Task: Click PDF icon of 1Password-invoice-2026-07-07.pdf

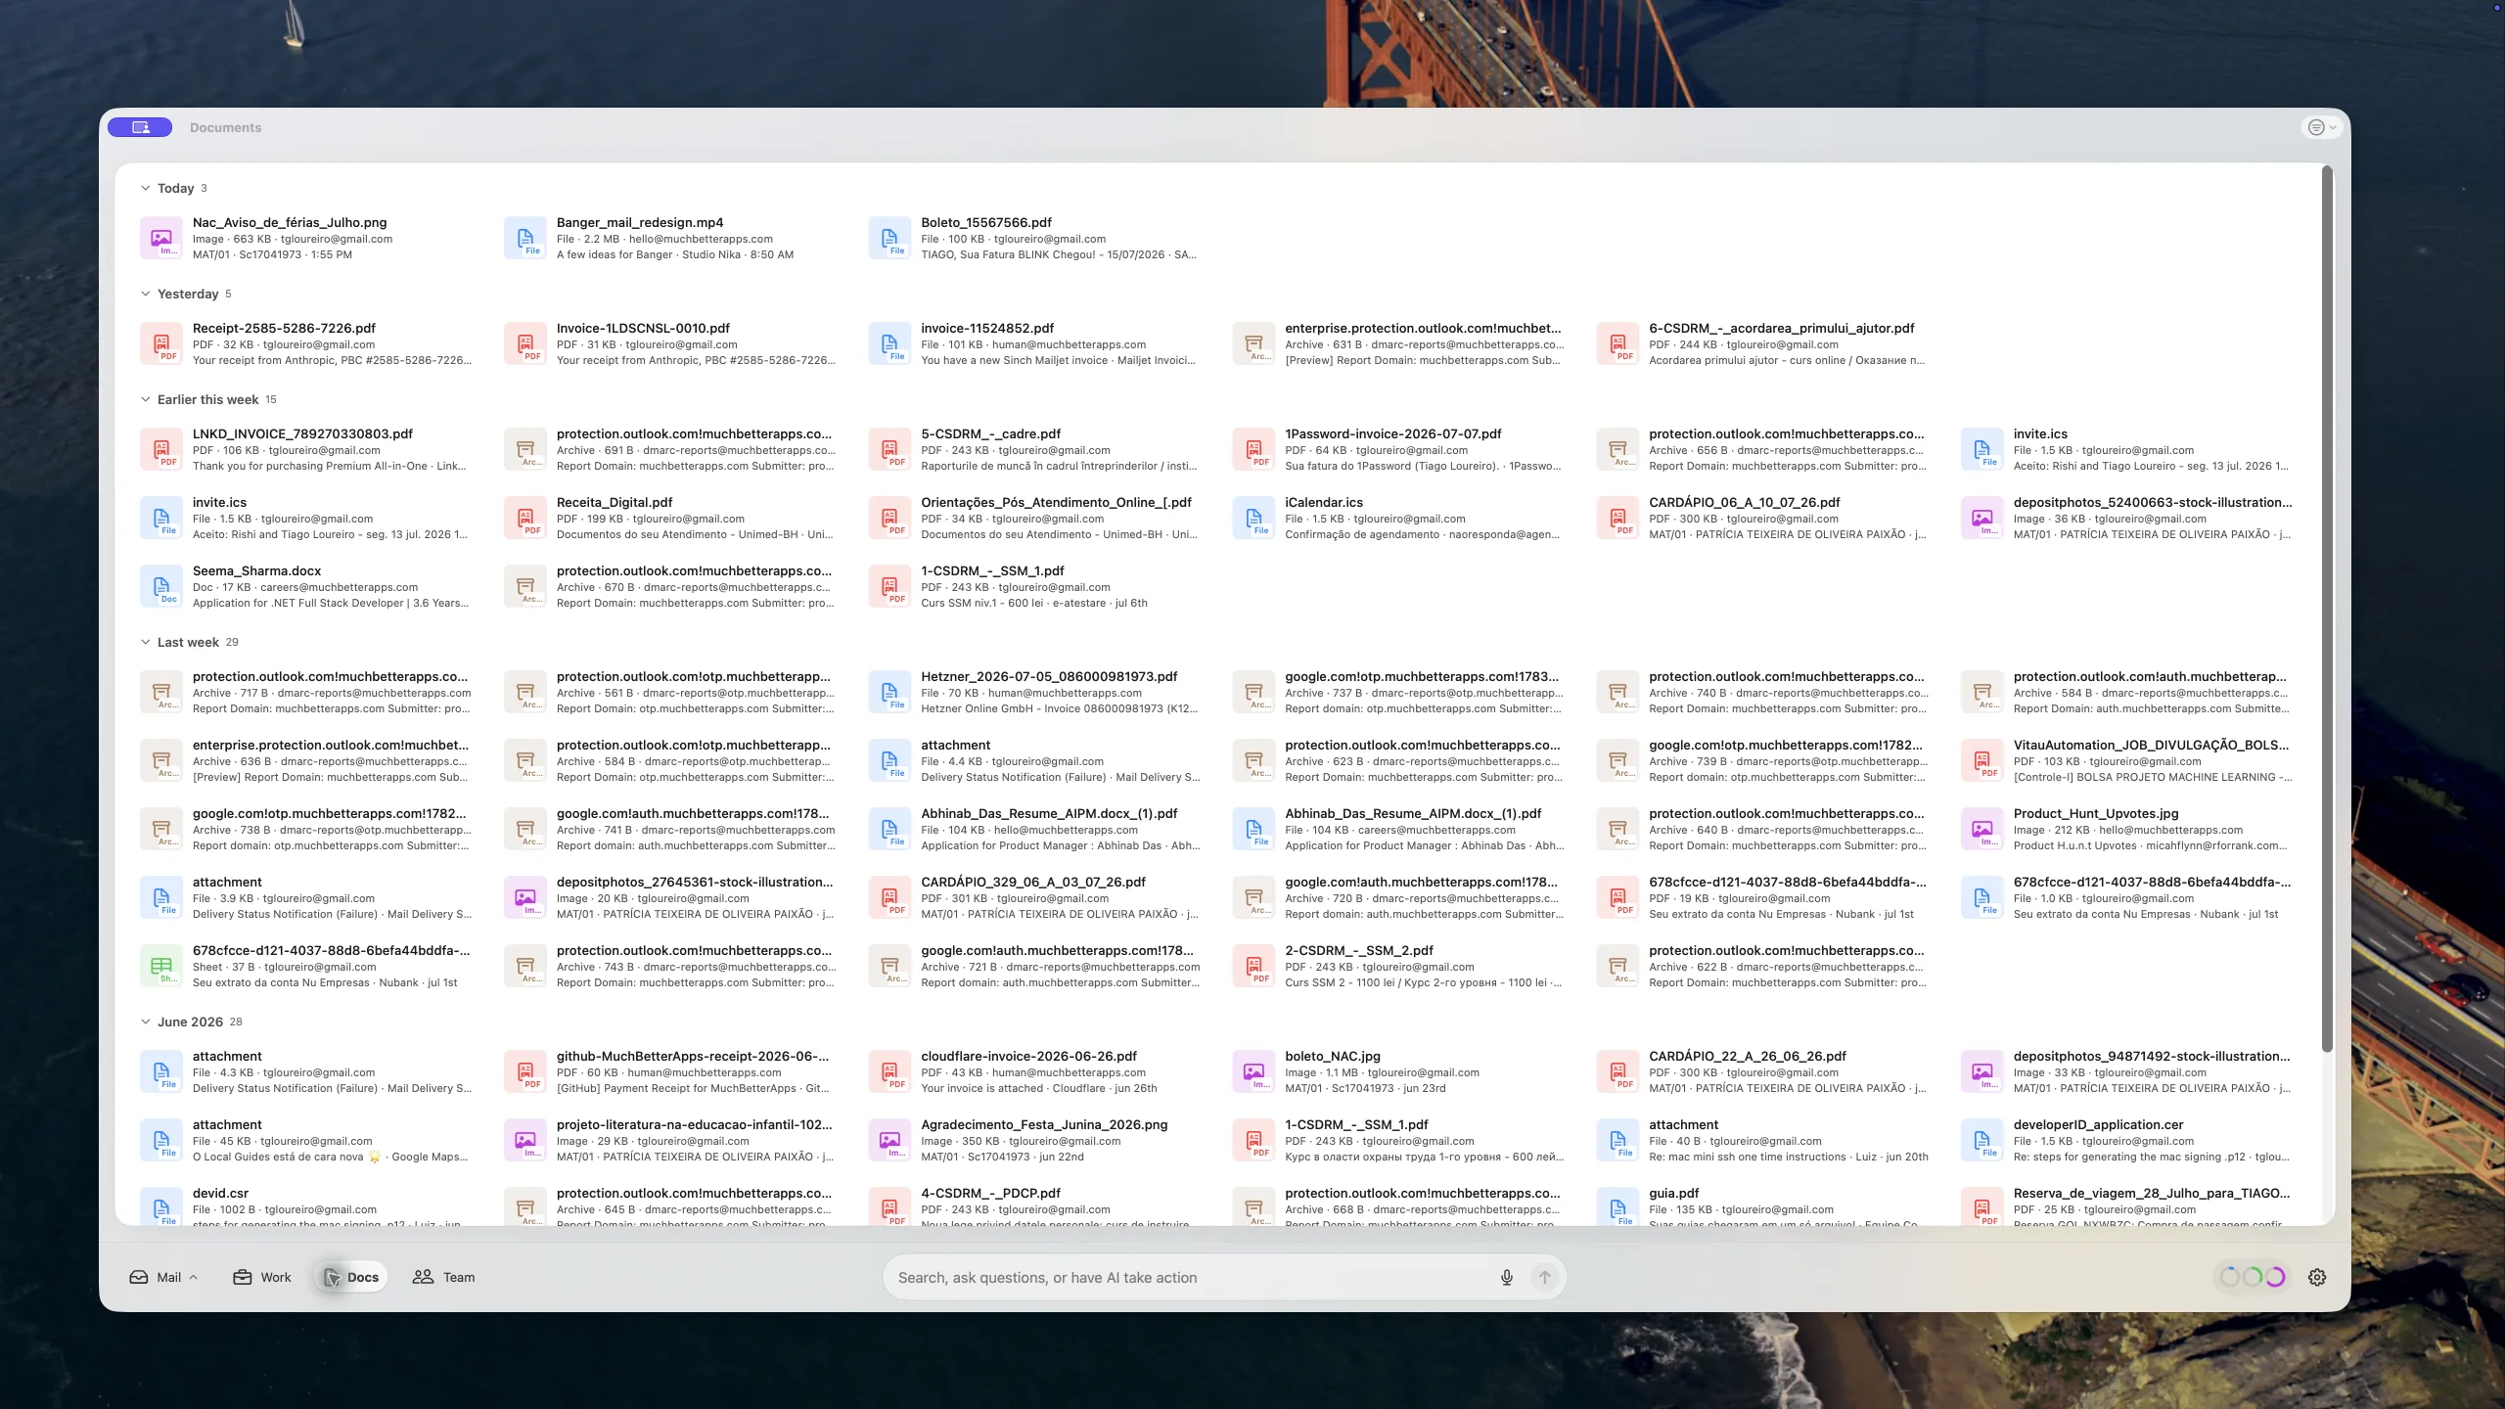Action: coord(1253,449)
